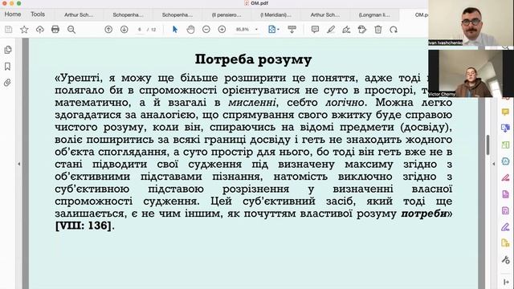This screenshot has width=514, height=289.
Task: Open the attachments paperclip panel
Action: pyautogui.click(x=7, y=83)
